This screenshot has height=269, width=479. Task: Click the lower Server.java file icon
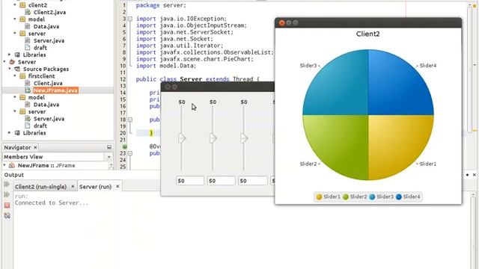[x=28, y=119]
